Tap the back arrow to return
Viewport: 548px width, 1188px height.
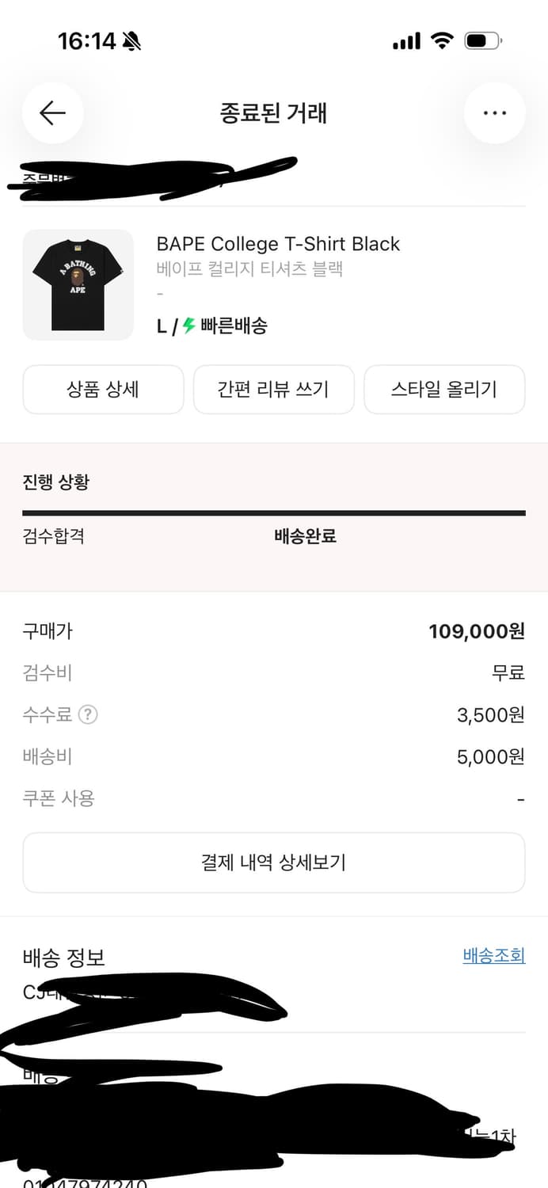point(52,112)
